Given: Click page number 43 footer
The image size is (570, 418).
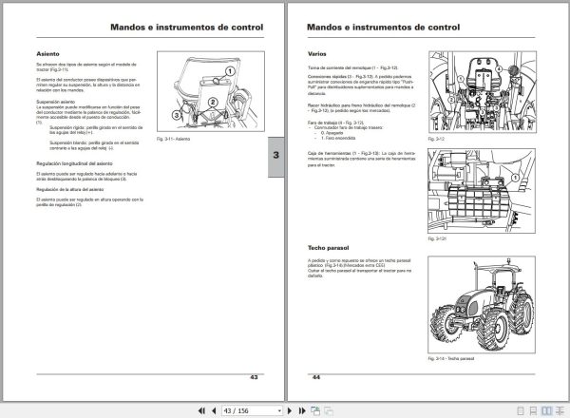Looking at the screenshot, I should coord(254,377).
